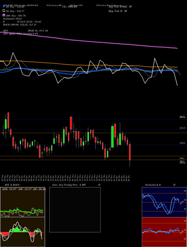
Task: Click the 'Avg Vol: 0.042 M' label
Action: pos(120,7)
